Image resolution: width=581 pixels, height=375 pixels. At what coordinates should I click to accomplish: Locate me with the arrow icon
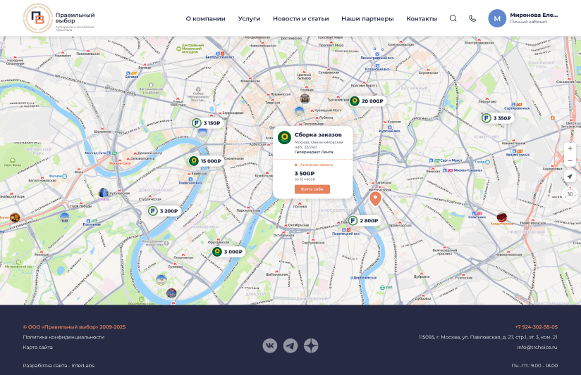(x=570, y=177)
